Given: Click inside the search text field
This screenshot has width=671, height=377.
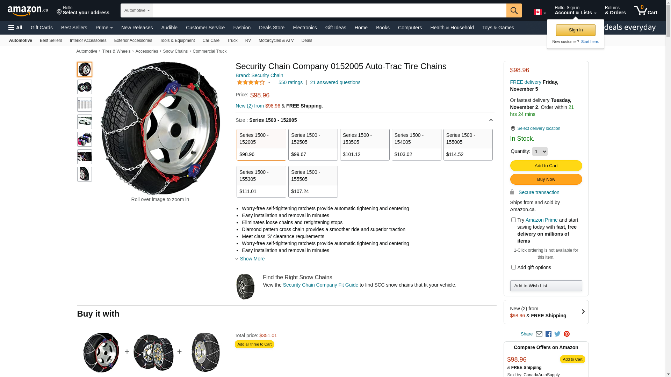Looking at the screenshot, I should [329, 10].
